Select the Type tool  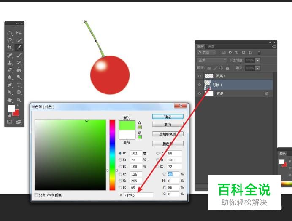tap(19, 85)
